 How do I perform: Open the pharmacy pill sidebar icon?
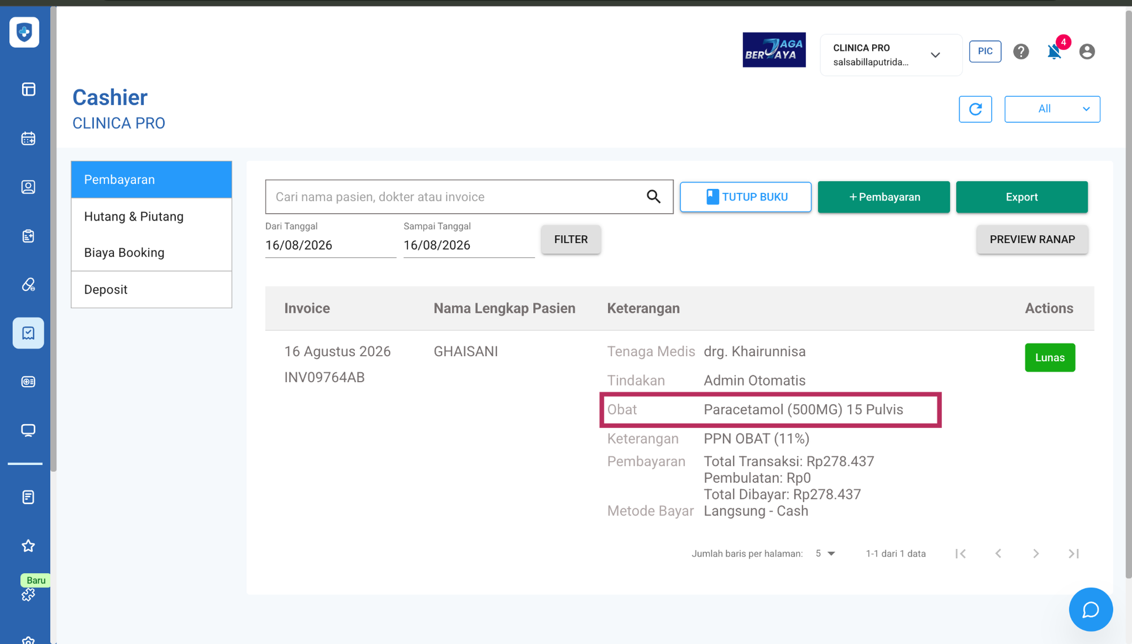28,284
